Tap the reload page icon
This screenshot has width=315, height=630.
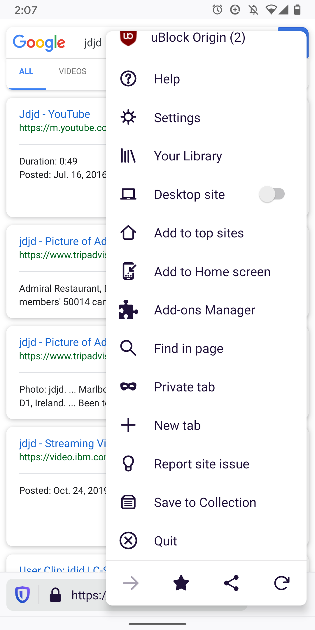click(x=282, y=583)
